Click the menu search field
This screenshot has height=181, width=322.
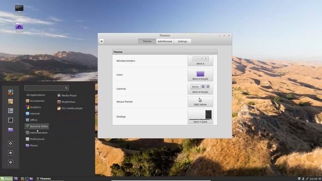46,88
